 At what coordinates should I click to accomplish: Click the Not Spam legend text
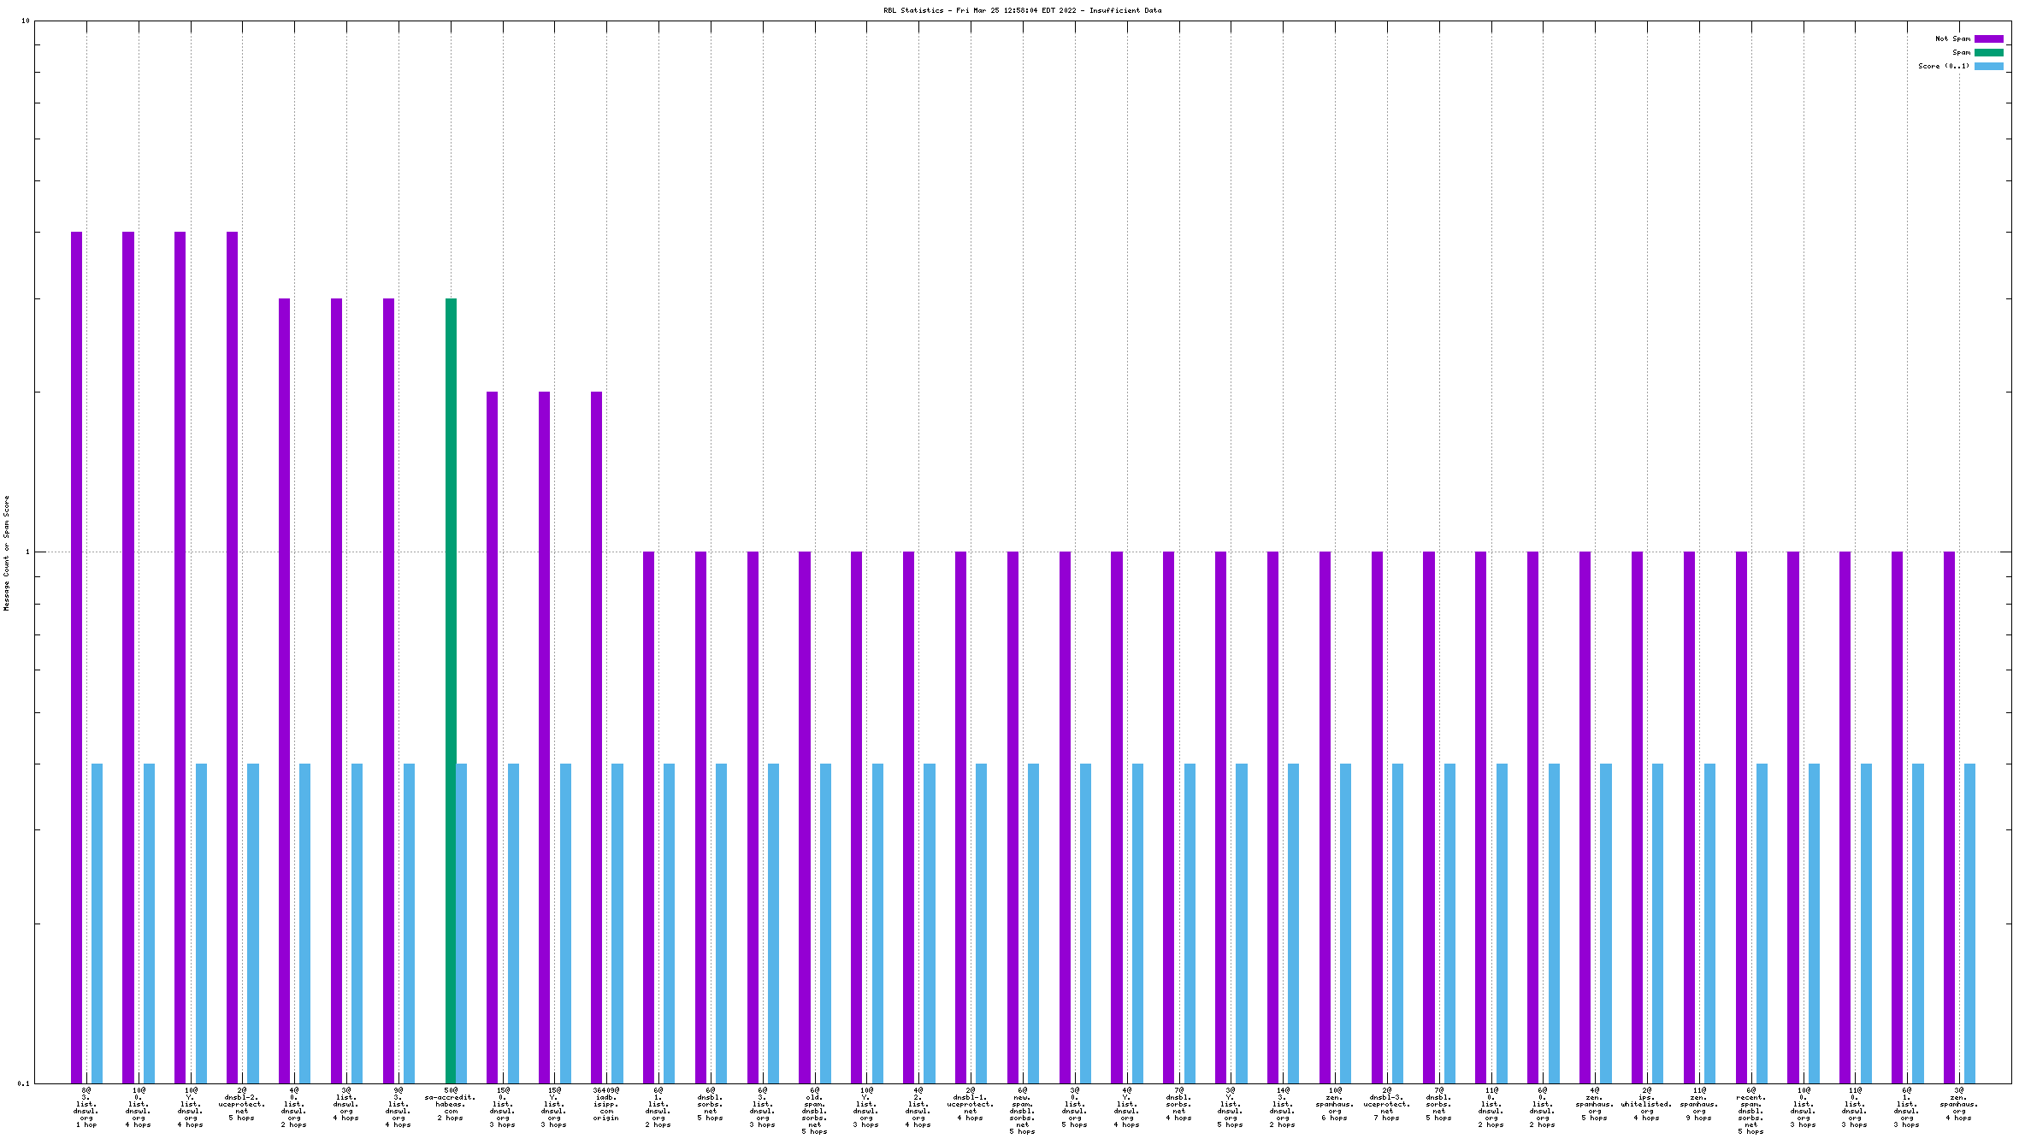tap(1952, 38)
